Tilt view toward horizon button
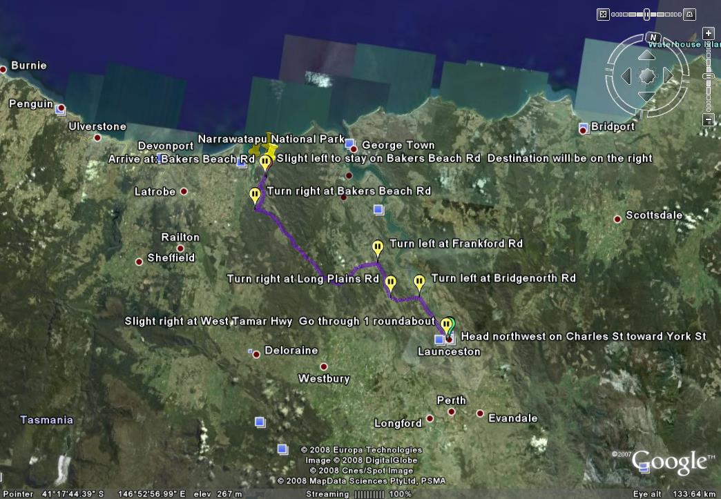The width and height of the screenshot is (721, 499). tap(689, 14)
